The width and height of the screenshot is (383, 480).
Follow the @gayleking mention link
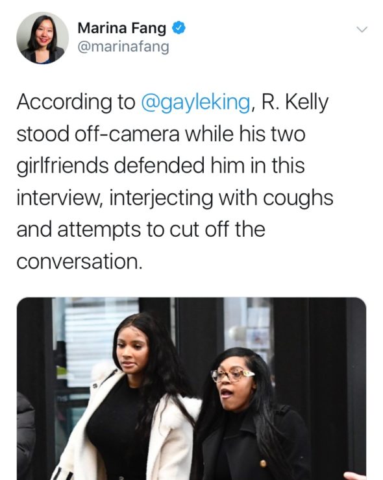(196, 102)
